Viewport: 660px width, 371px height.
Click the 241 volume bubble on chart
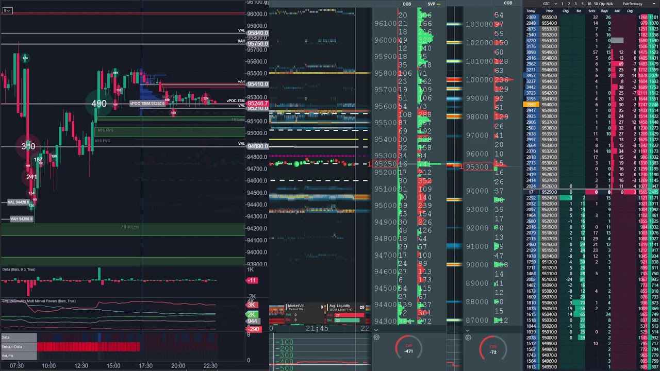(x=31, y=177)
